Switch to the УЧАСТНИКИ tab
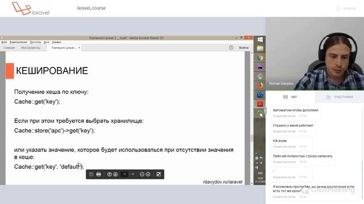Image resolution: width=364 pixels, height=204 pixels. click(x=340, y=97)
